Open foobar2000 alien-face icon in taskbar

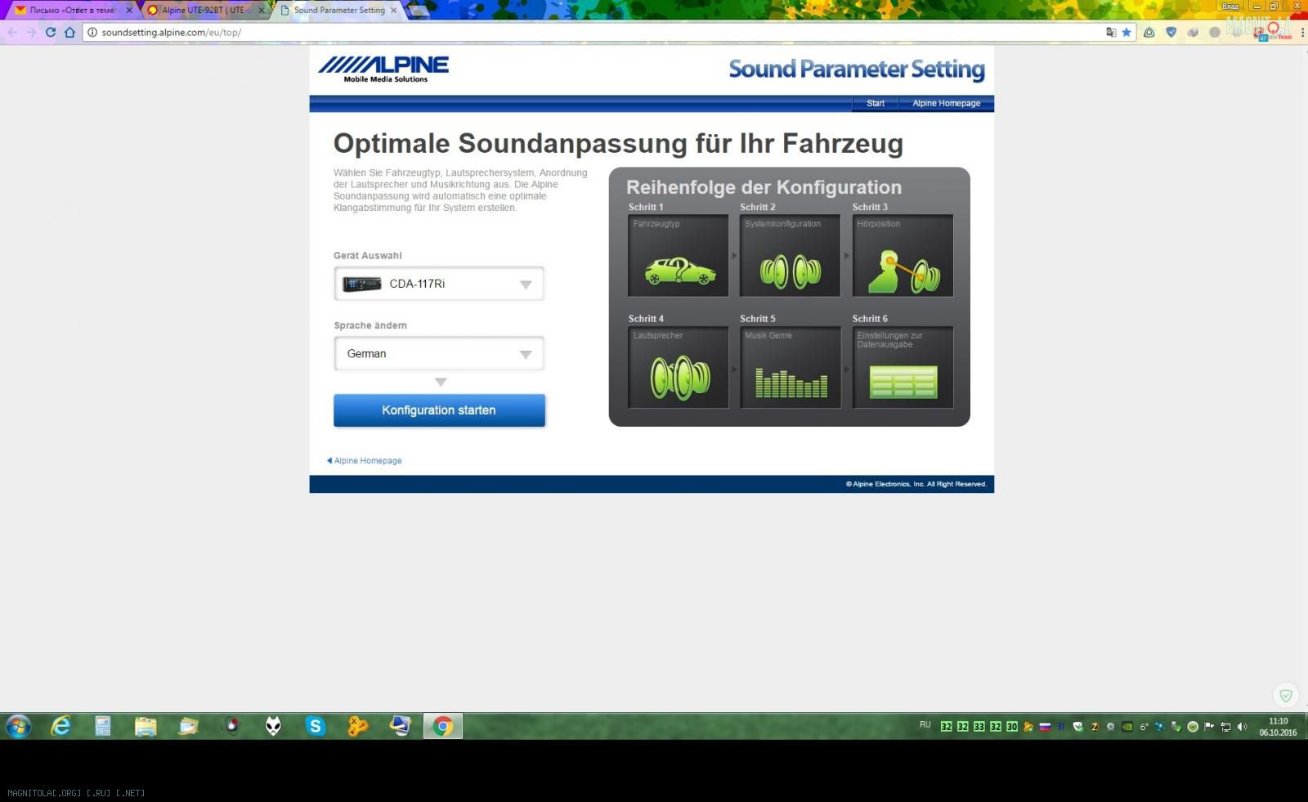pyautogui.click(x=273, y=725)
